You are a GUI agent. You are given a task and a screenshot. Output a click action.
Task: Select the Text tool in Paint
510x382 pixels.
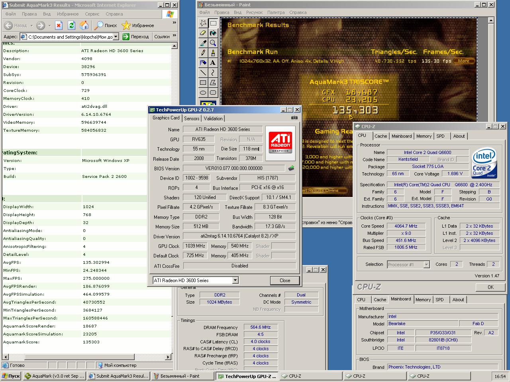(213, 62)
